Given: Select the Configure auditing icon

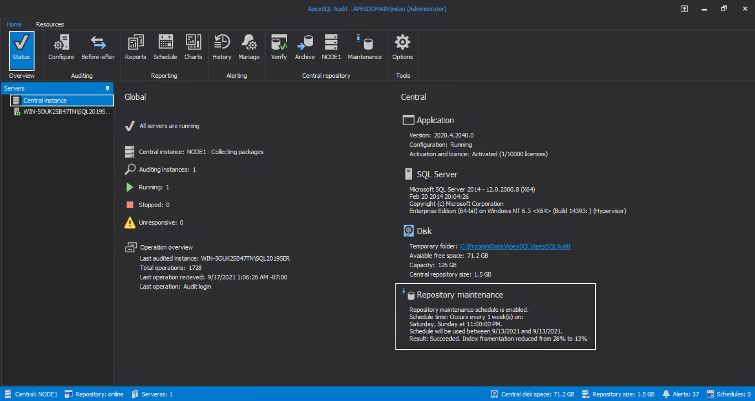Looking at the screenshot, I should (61, 47).
